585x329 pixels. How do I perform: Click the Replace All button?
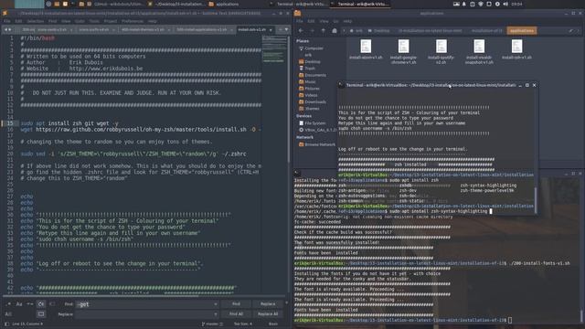click(268, 314)
